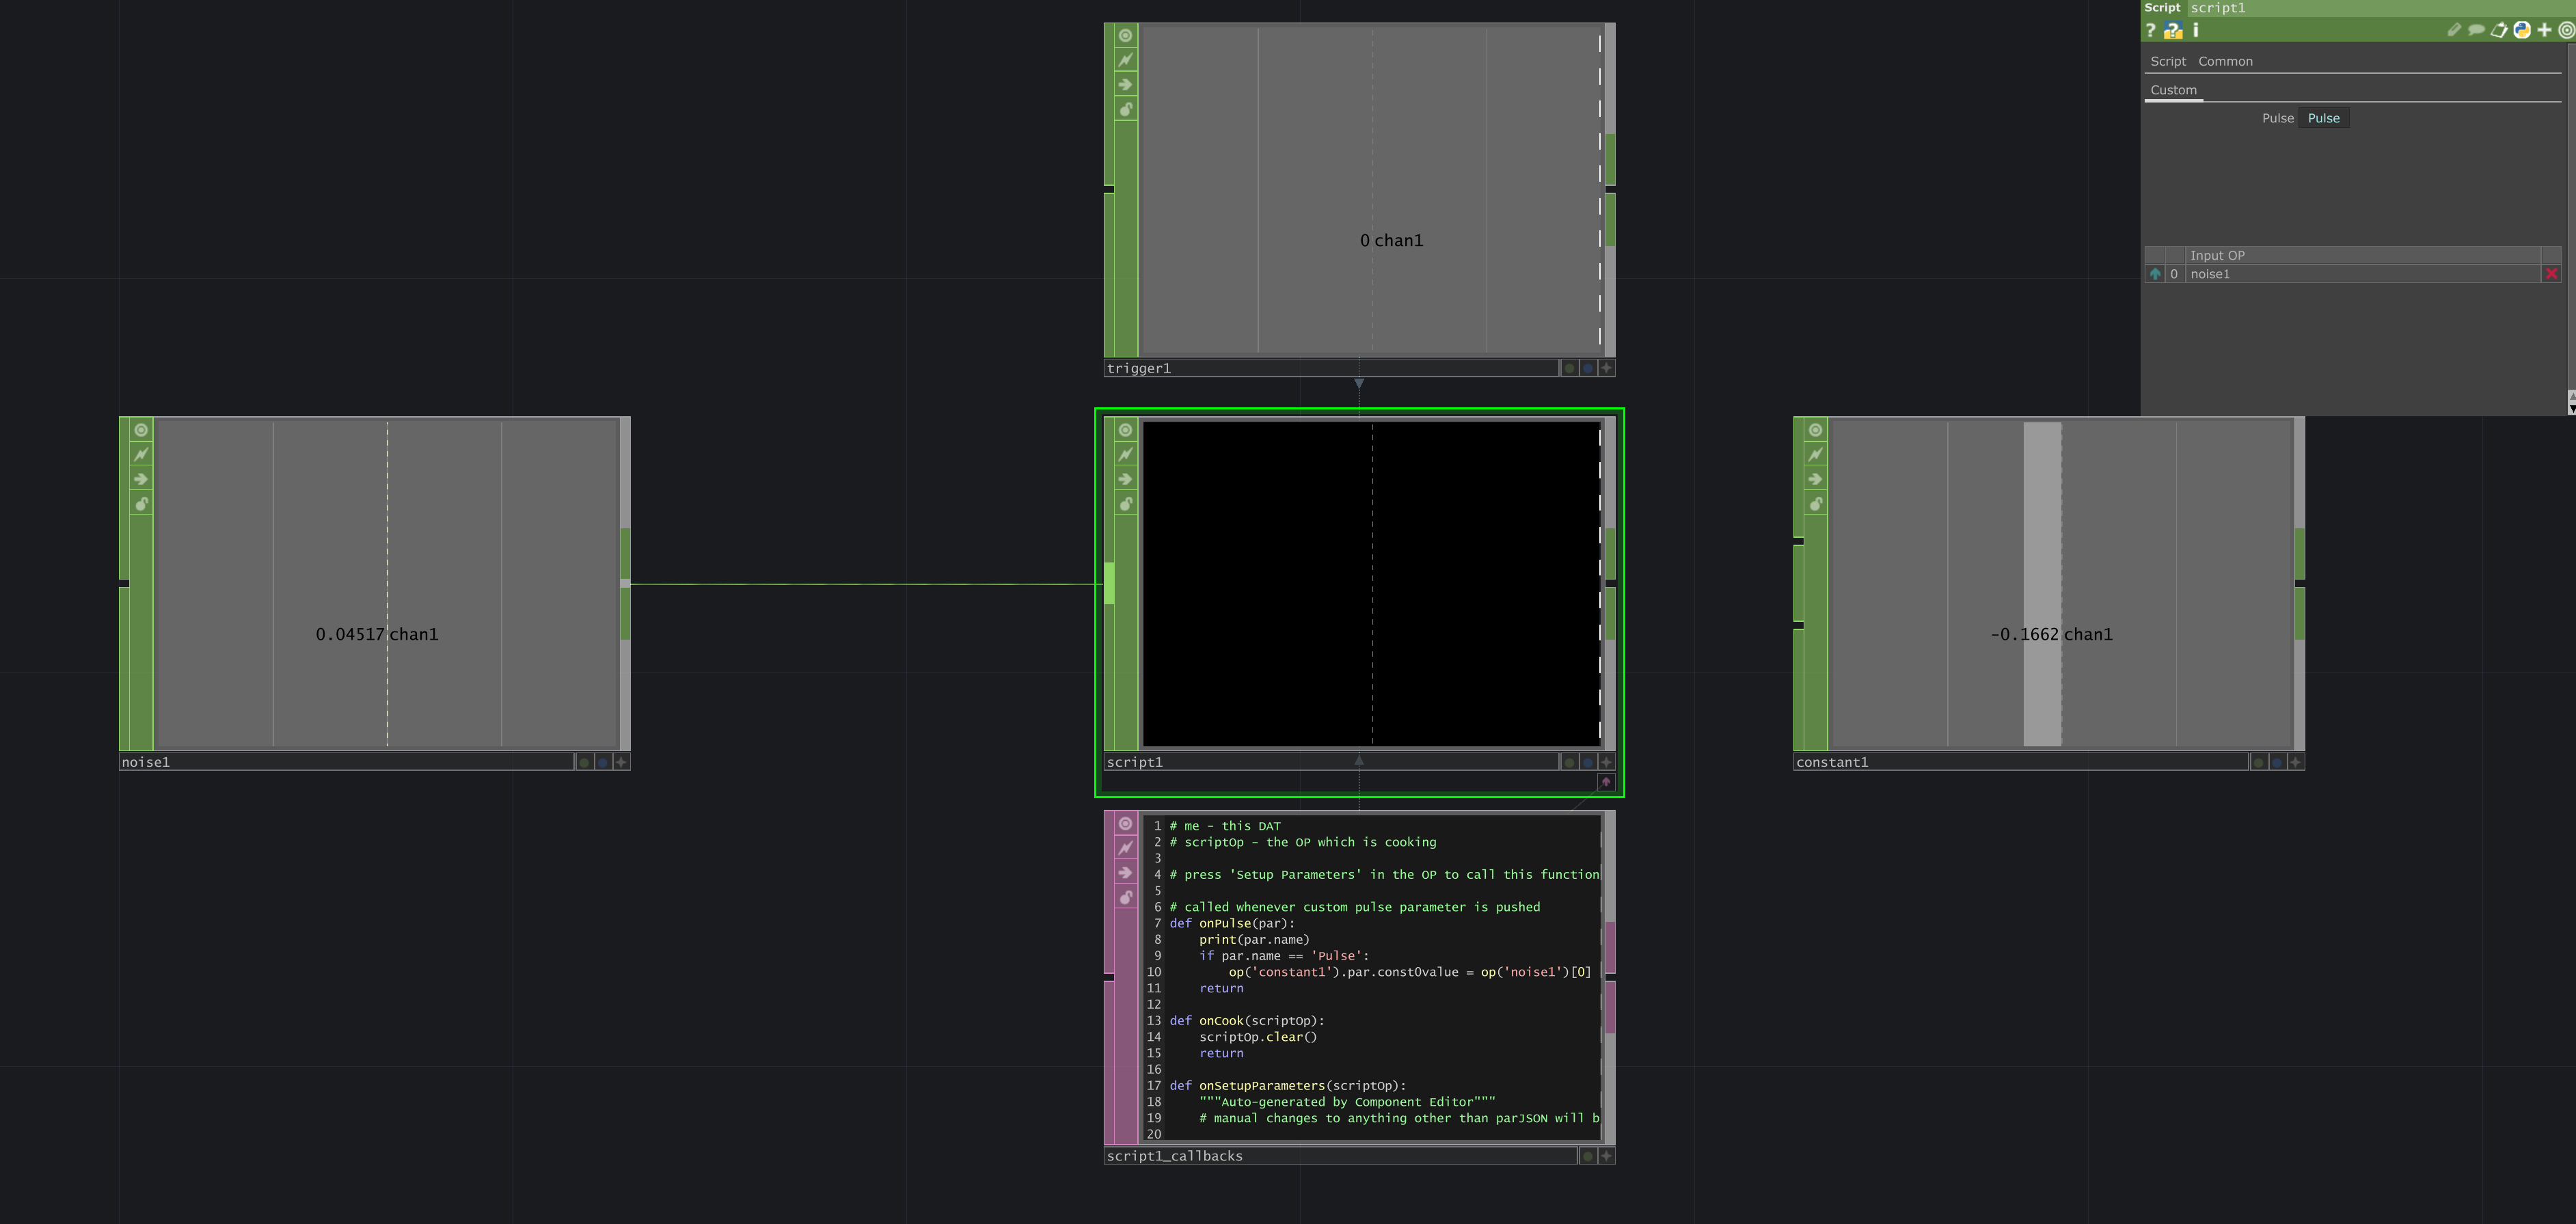Click the comment speech bubble icon
The image size is (2576, 1224).
click(x=2476, y=29)
